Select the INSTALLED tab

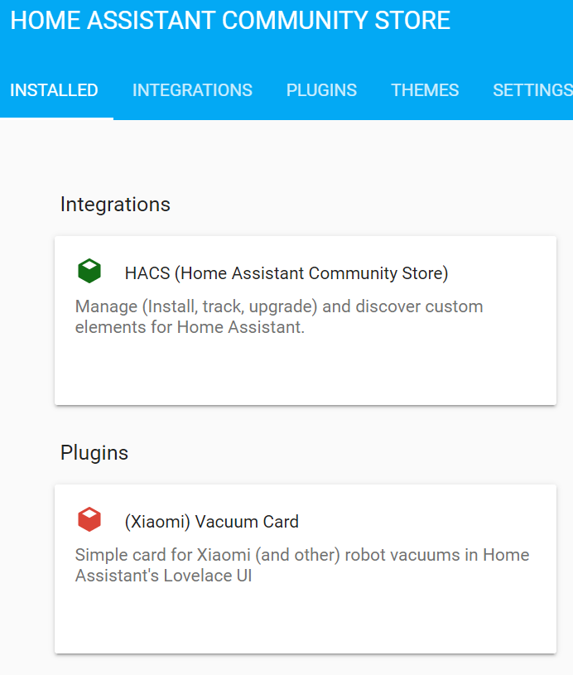point(54,90)
